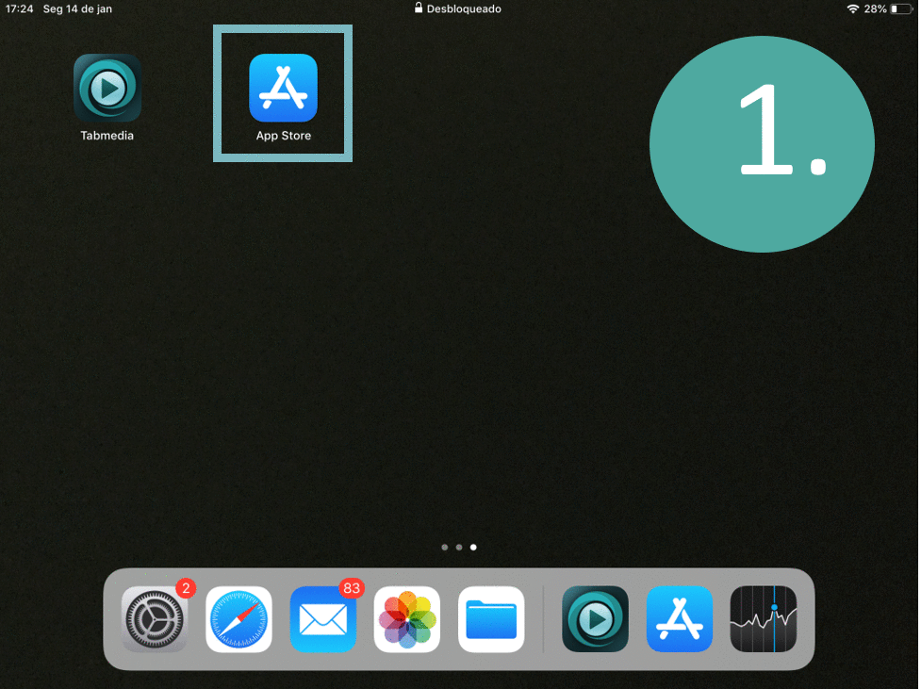Image resolution: width=921 pixels, height=689 pixels.
Task: Open Mail with 83 unread badge
Action: (x=323, y=618)
